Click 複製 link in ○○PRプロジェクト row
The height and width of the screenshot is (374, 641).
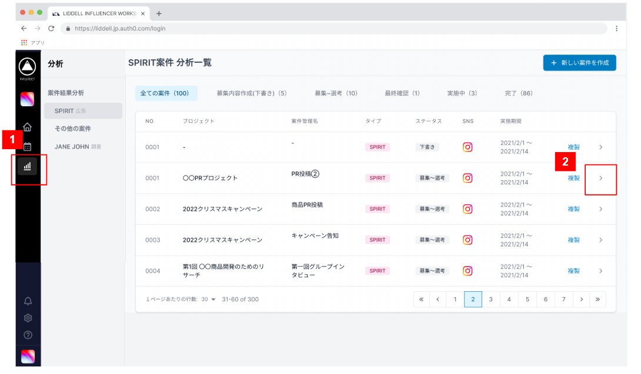573,178
